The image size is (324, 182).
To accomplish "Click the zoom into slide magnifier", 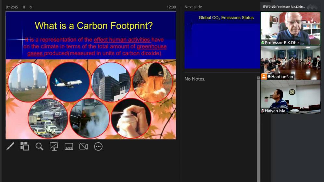I will tap(39, 147).
